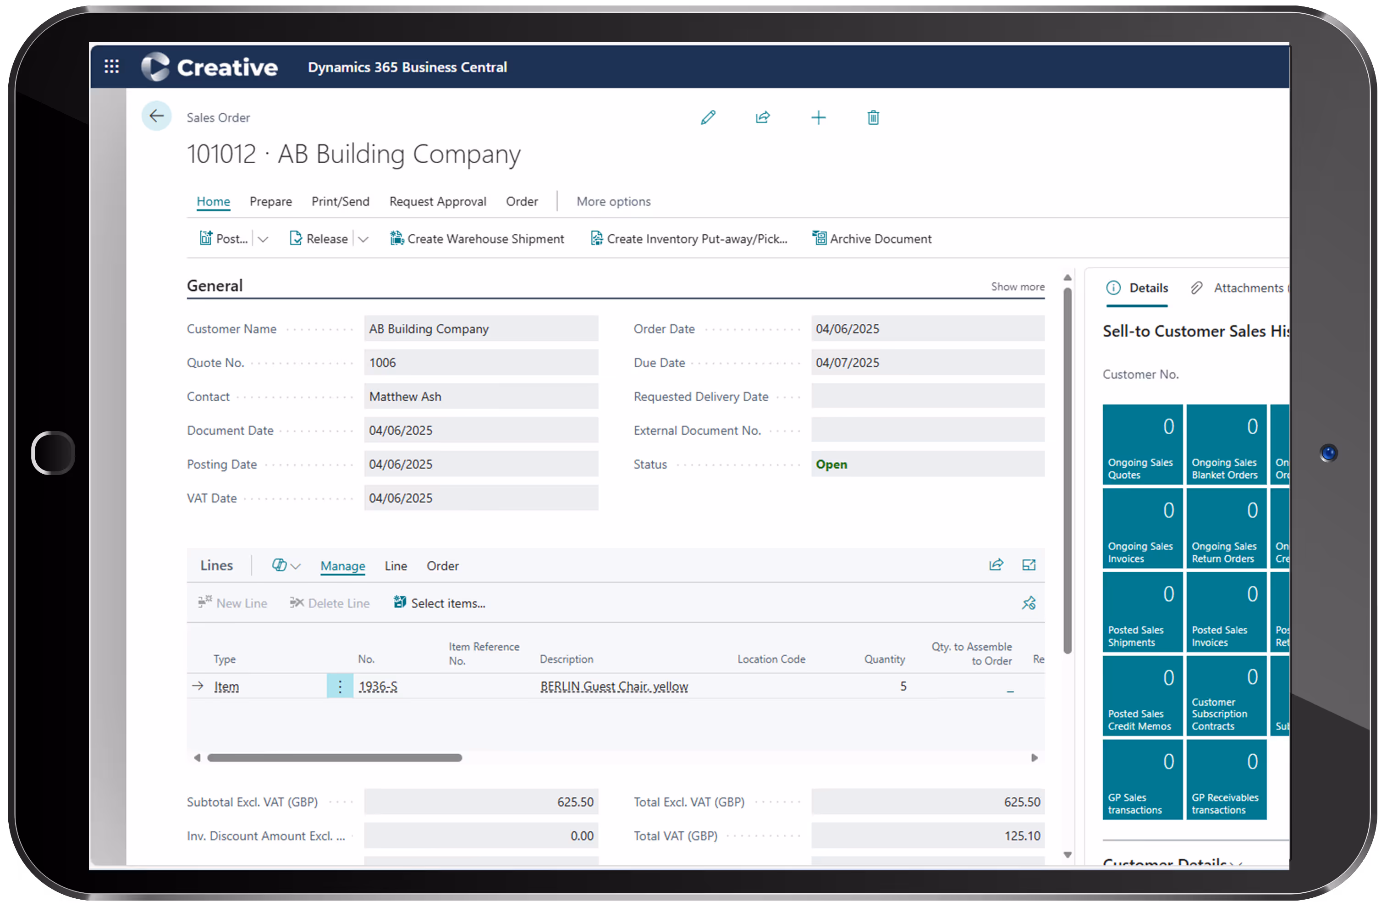
Task: Expand Lines part to full screen
Action: pyautogui.click(x=1029, y=565)
